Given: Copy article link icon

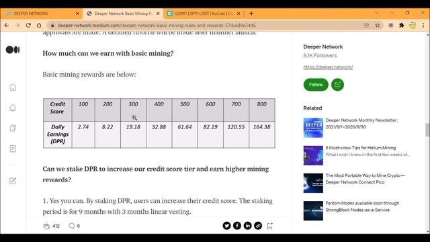Looking at the screenshot, I should click(258, 226).
